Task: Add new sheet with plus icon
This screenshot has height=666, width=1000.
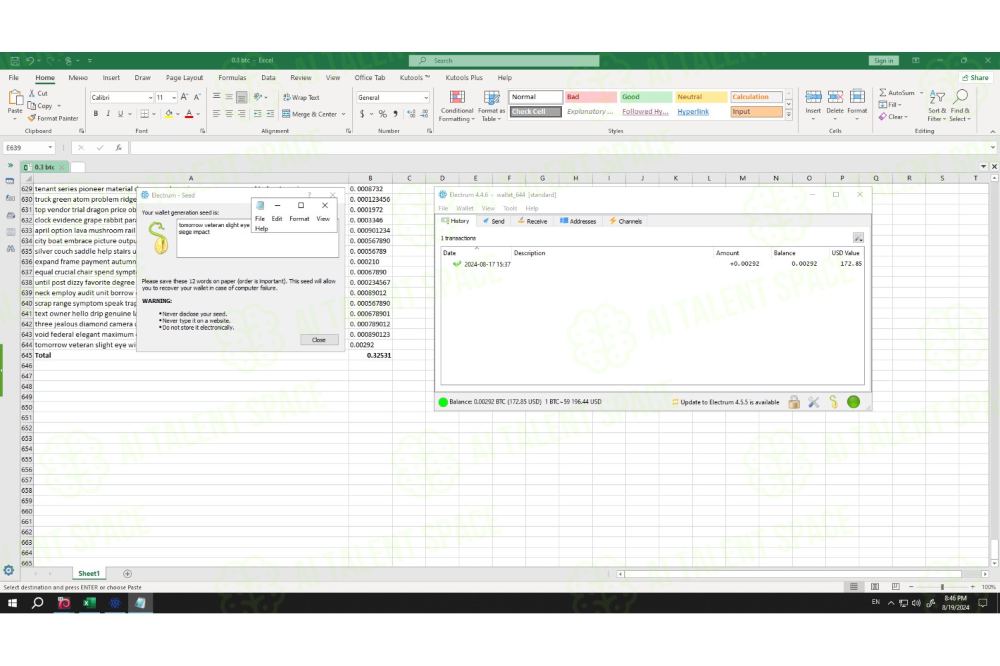Action: (127, 573)
